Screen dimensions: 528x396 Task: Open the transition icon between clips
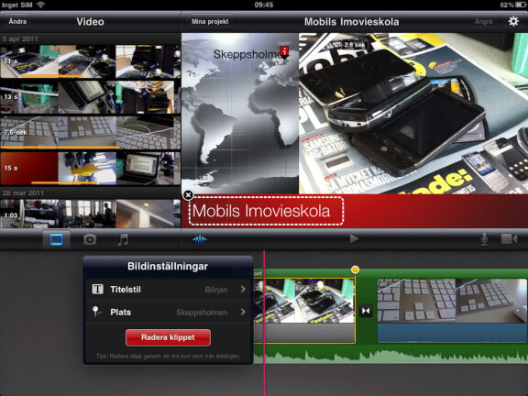[366, 310]
